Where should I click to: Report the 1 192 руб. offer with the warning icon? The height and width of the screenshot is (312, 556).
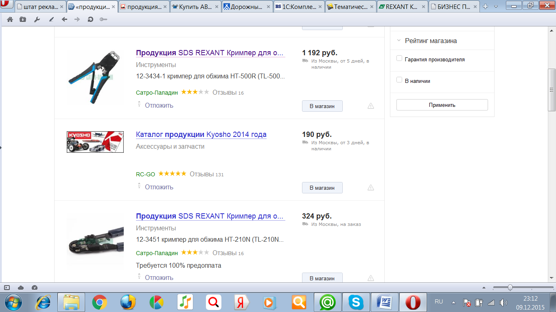pos(371,106)
